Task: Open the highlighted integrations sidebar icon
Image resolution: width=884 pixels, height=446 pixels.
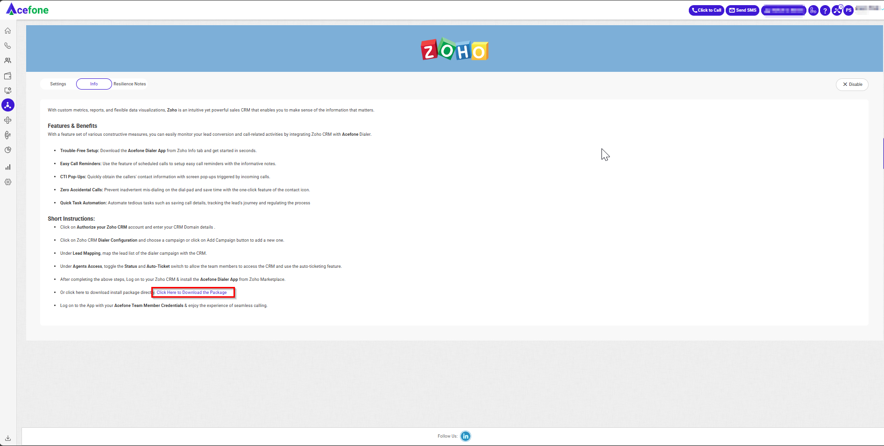Action: coord(8,105)
